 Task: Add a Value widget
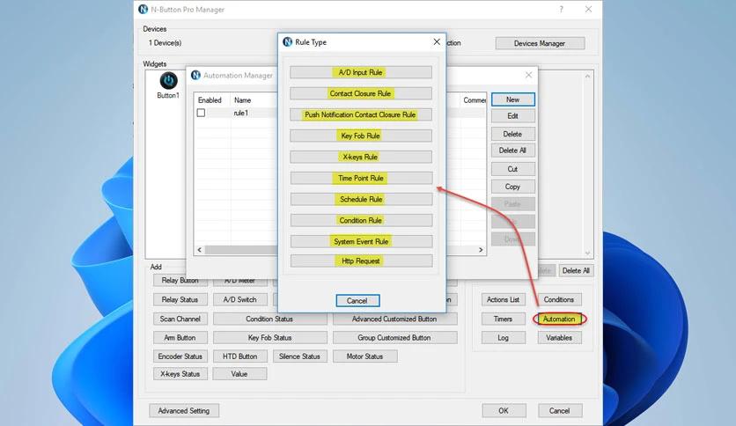pos(239,374)
